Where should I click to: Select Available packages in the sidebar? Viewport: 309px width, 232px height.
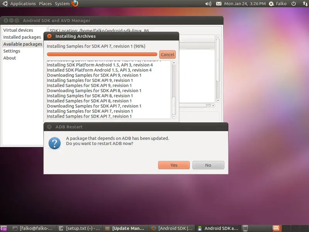click(23, 44)
